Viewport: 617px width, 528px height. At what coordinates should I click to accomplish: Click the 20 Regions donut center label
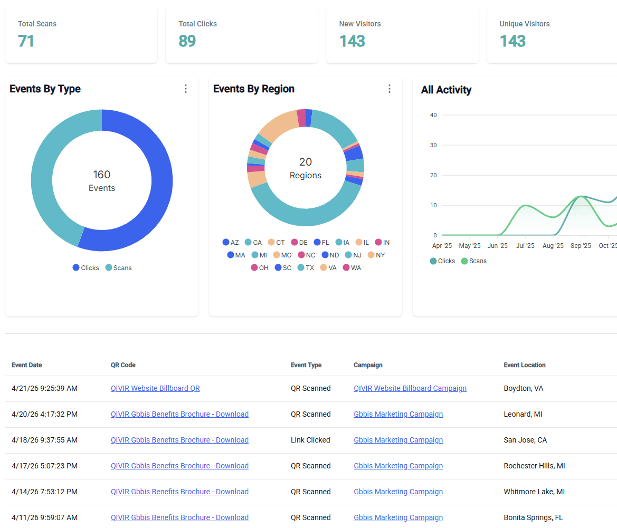pos(305,168)
